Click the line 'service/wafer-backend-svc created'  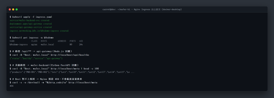click(29, 20)
